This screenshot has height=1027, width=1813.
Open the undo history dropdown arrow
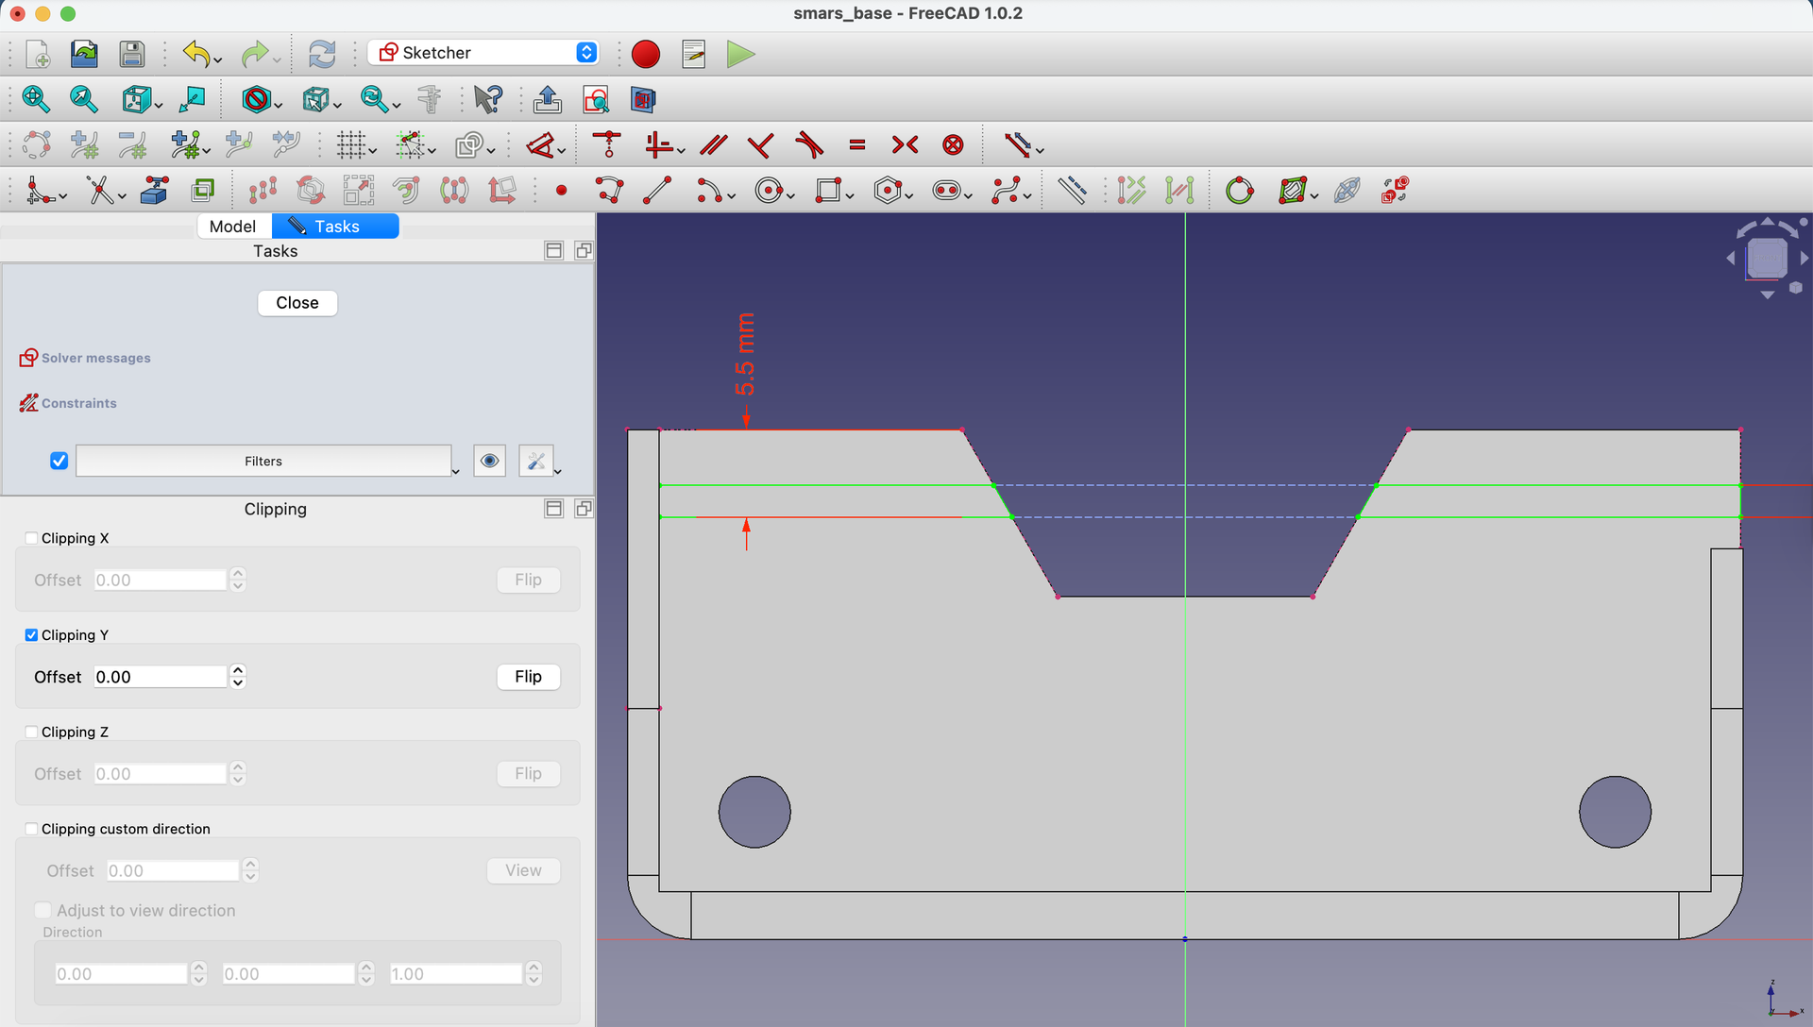(x=218, y=60)
